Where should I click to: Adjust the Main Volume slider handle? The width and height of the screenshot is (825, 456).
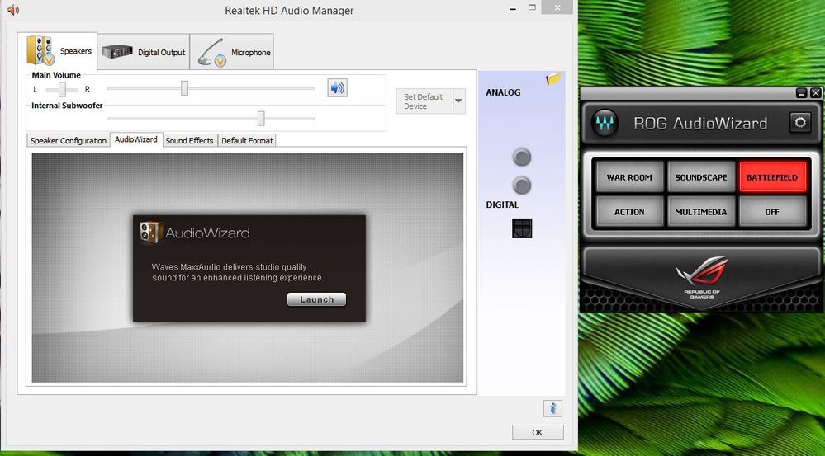184,87
